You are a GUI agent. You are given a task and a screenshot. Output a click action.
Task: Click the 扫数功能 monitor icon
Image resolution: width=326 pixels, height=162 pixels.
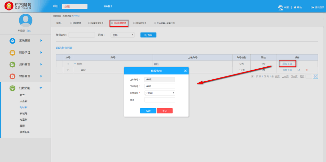tap(12, 88)
